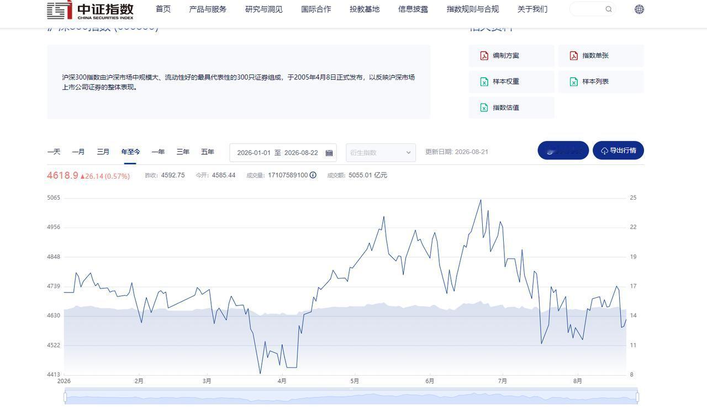Click the 沪深300指数 description paragraph

[239, 82]
